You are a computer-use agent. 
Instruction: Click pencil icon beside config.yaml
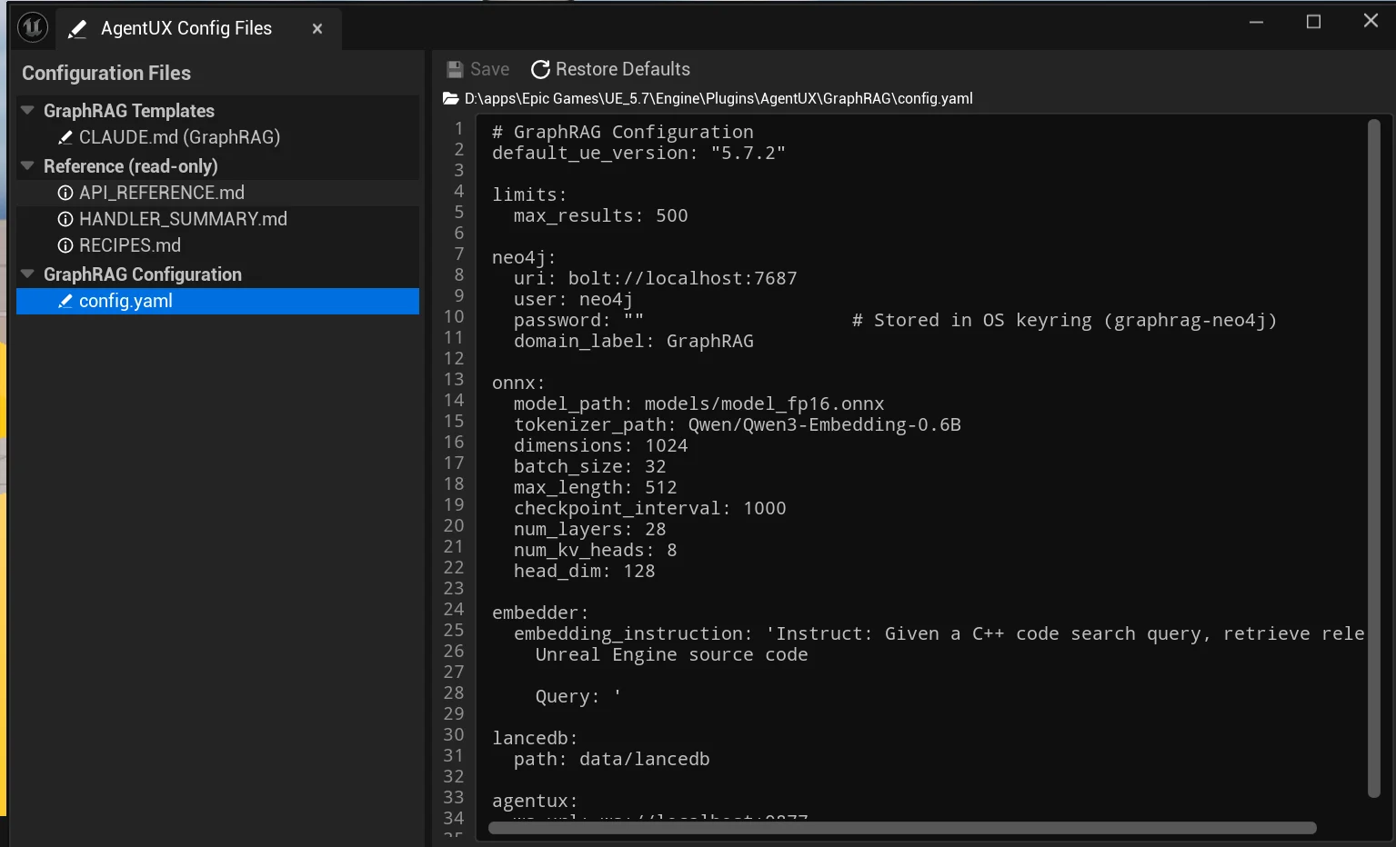click(65, 301)
